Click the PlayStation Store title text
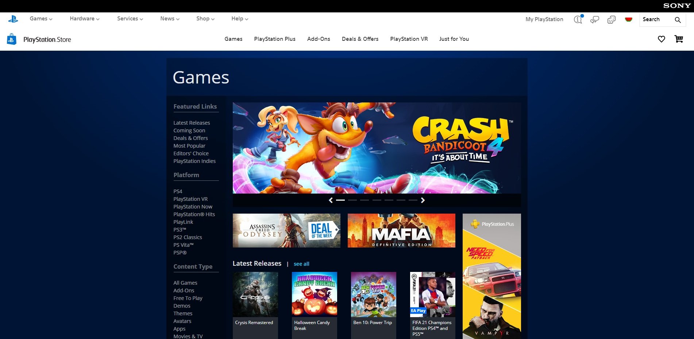Viewport: 694px width, 339px height. (47, 40)
